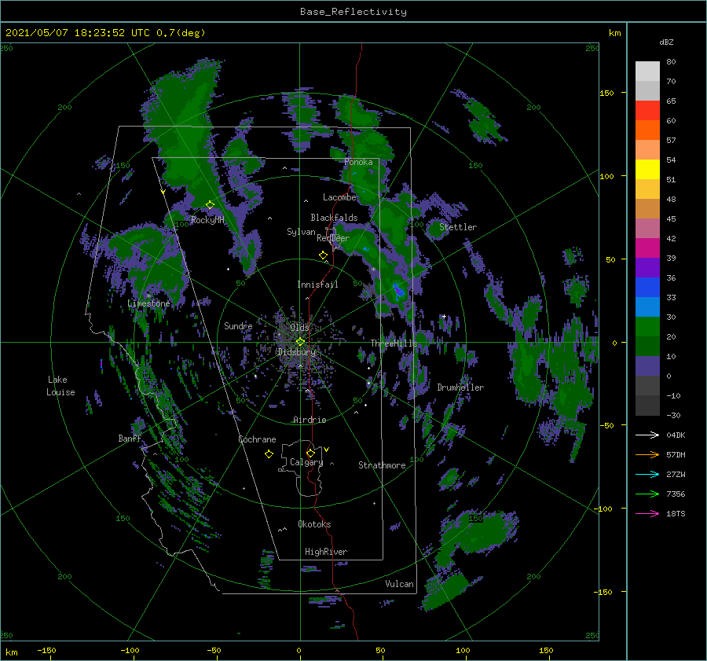This screenshot has width=707, height=661.
Task: Pick the bright yellow 51-54 dBZ swatch
Action: point(647,170)
